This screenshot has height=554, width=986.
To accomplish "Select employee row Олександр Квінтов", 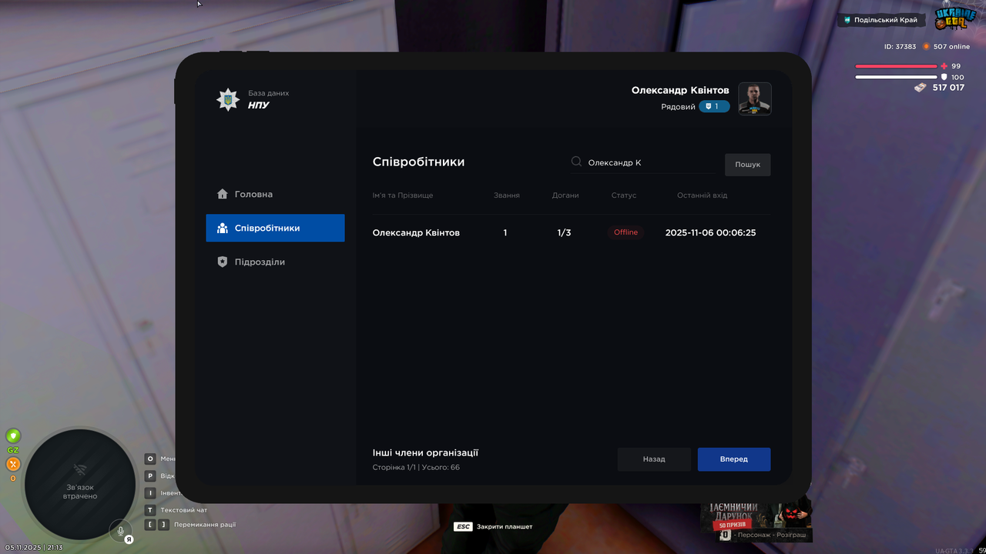I will tap(572, 232).
